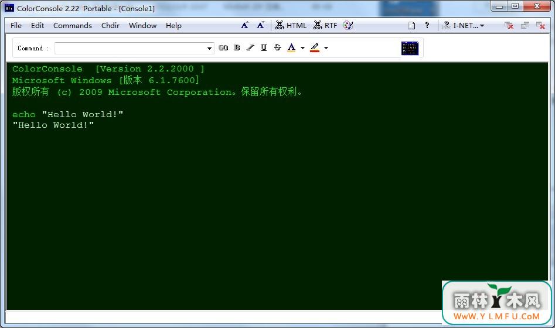Open the Commands menu
The height and width of the screenshot is (328, 555).
73,25
